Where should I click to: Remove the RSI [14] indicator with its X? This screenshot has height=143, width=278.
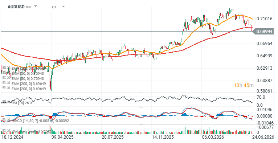pos(8,102)
